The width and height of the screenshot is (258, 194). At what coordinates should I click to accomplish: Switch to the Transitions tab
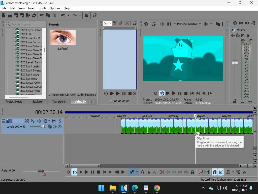pos(59,102)
